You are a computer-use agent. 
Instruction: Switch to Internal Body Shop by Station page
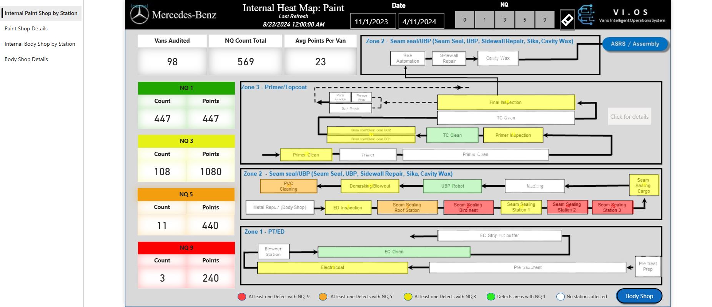(40, 44)
